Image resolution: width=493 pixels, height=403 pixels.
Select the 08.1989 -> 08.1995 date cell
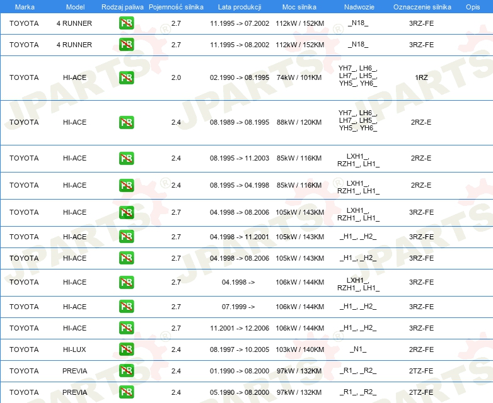(240, 122)
